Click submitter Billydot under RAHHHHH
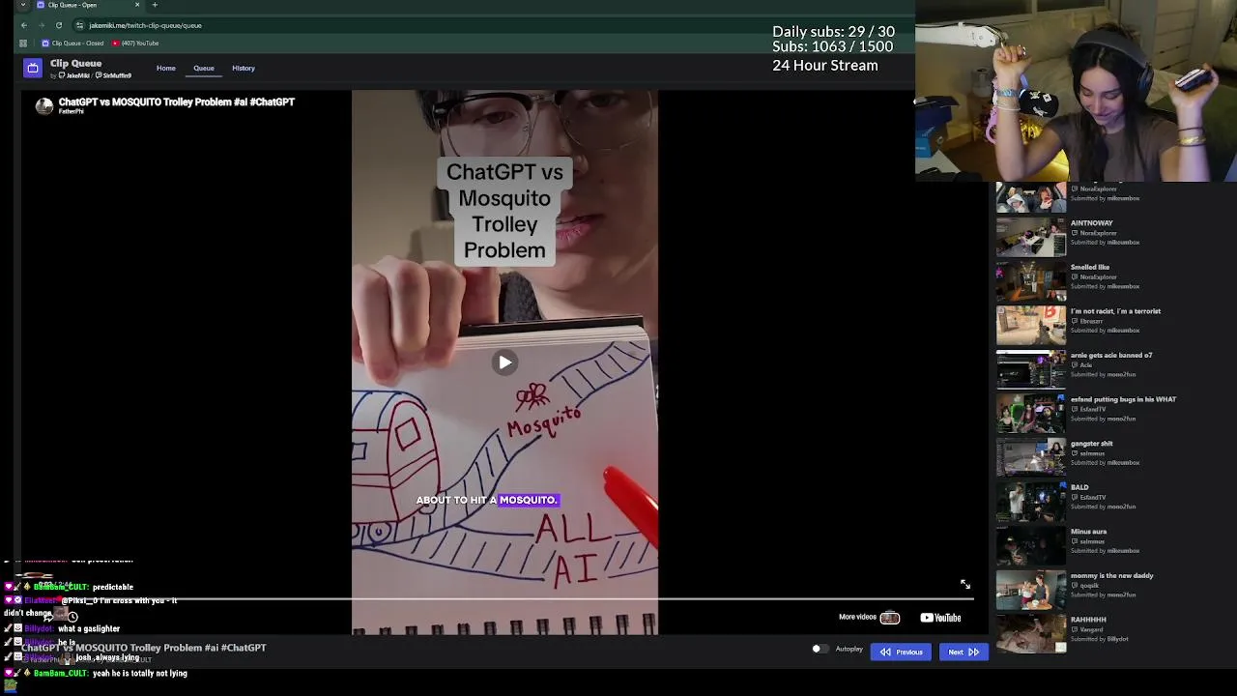The height and width of the screenshot is (696, 1237). click(1117, 639)
